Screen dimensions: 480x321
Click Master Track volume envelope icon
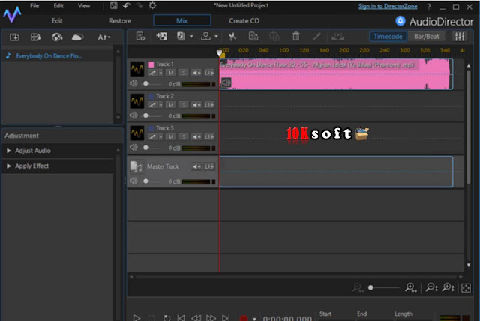196,166
